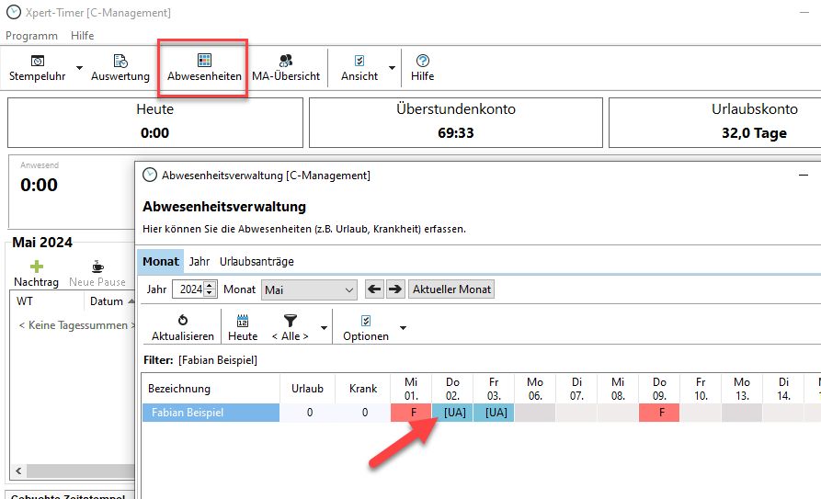Expand the Optionen dropdown arrow

tap(402, 328)
